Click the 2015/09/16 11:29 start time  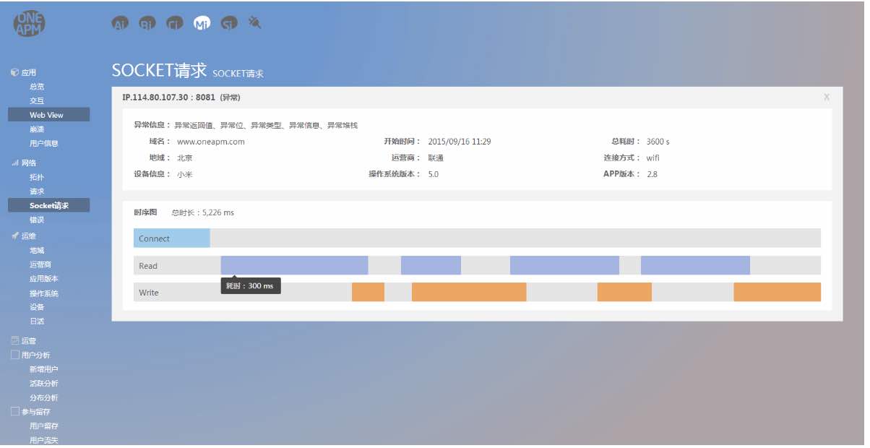pyautogui.click(x=460, y=142)
